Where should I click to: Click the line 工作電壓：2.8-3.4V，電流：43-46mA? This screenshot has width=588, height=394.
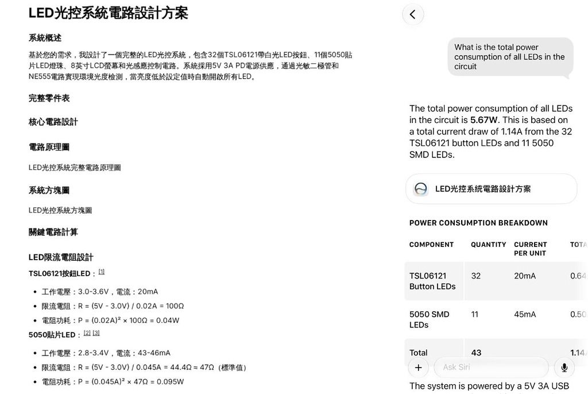[106, 353]
